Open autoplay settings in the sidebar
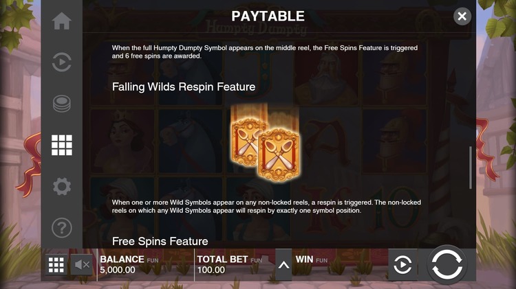This screenshot has width=516, height=289. click(x=61, y=62)
